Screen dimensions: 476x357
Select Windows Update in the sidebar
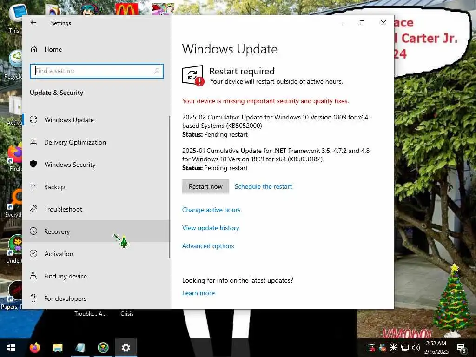(x=97, y=120)
